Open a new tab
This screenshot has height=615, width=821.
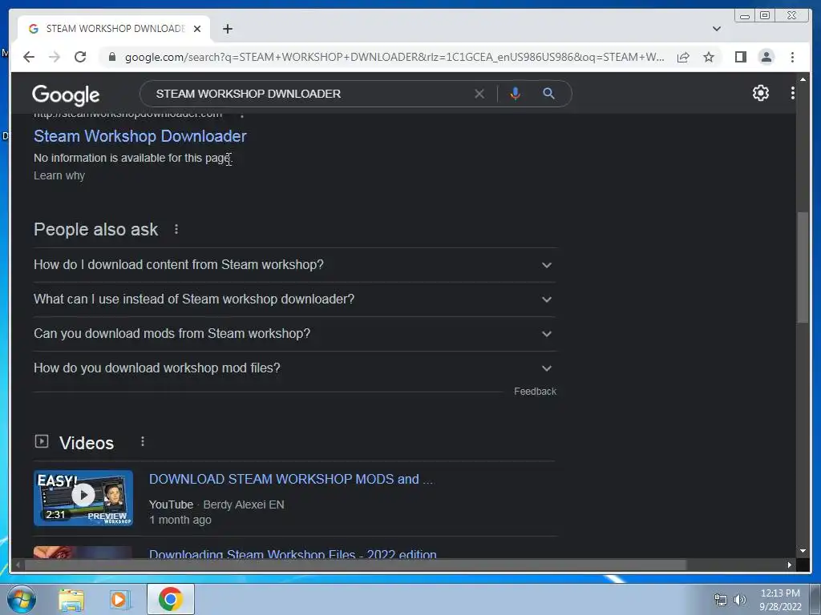(227, 29)
